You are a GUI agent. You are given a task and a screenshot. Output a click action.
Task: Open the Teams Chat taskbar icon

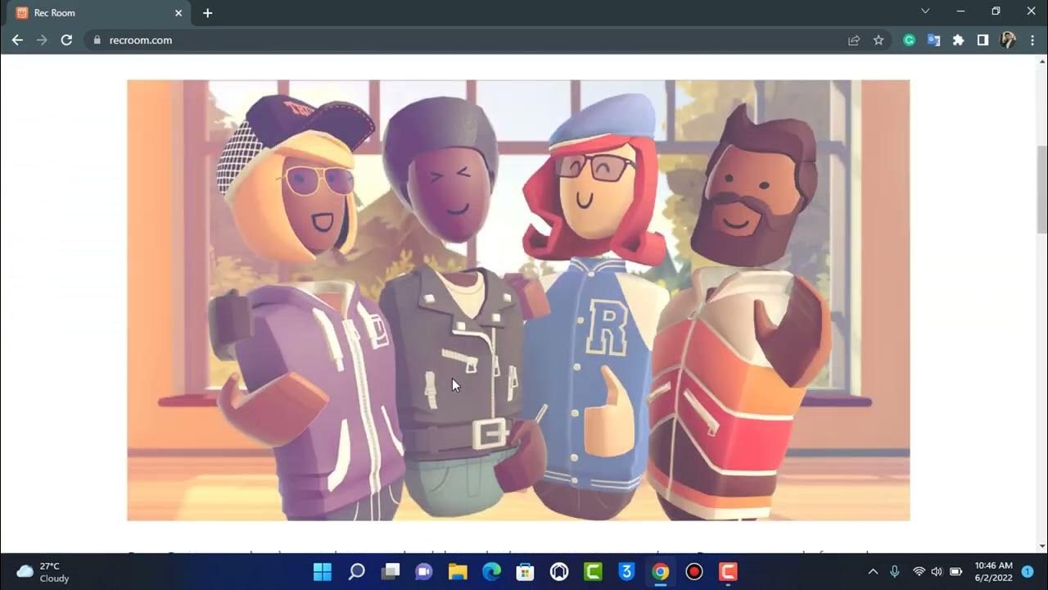[424, 571]
